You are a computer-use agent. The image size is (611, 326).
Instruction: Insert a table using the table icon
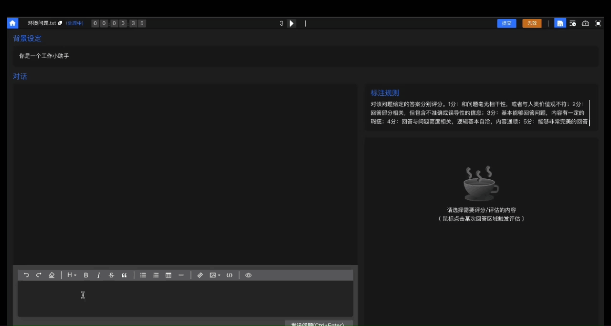pyautogui.click(x=169, y=275)
